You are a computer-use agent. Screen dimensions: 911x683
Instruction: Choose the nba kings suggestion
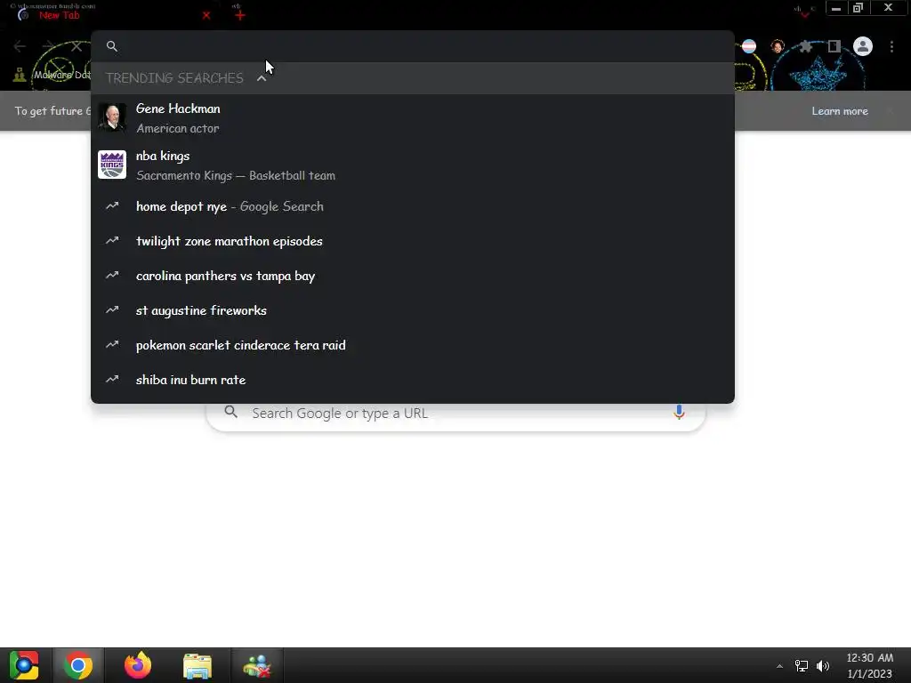pyautogui.click(x=413, y=165)
